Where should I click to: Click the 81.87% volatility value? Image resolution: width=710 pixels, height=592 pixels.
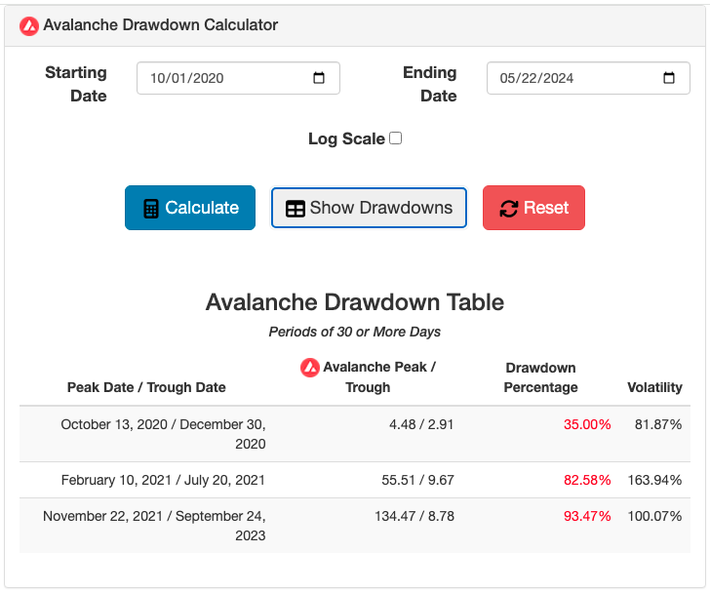click(658, 424)
